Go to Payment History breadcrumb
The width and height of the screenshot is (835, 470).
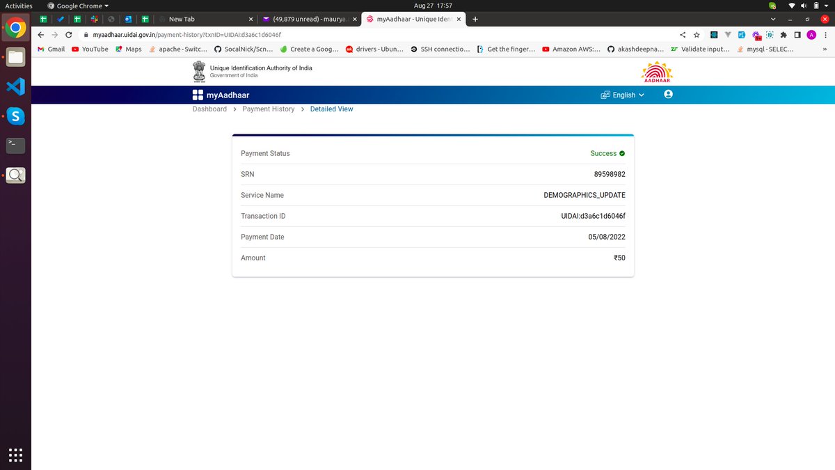pos(269,109)
